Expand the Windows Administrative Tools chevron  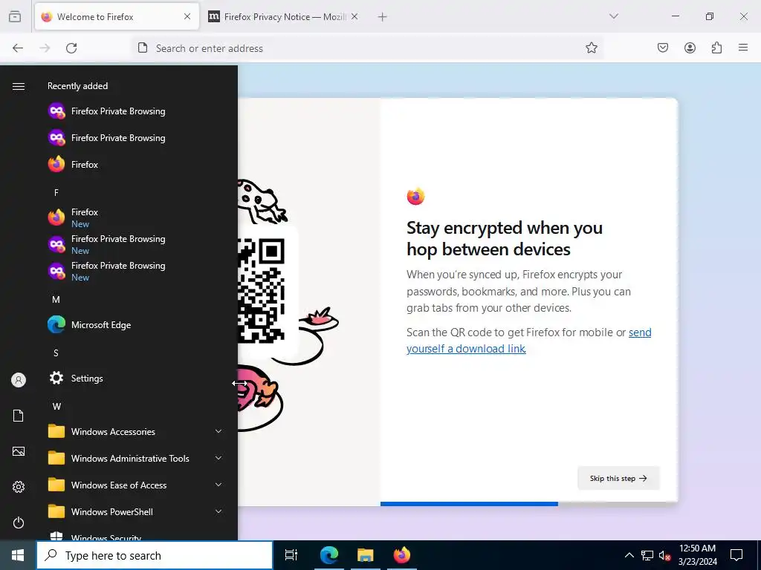point(218,458)
